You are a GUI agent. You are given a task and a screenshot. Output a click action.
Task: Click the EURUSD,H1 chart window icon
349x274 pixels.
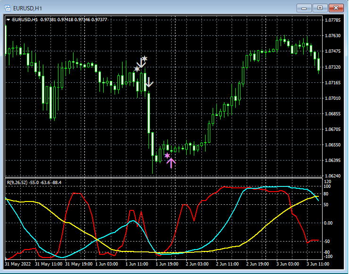(8, 8)
